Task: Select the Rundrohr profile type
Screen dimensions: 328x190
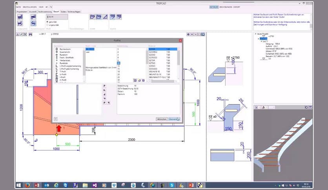Action: click(64, 55)
